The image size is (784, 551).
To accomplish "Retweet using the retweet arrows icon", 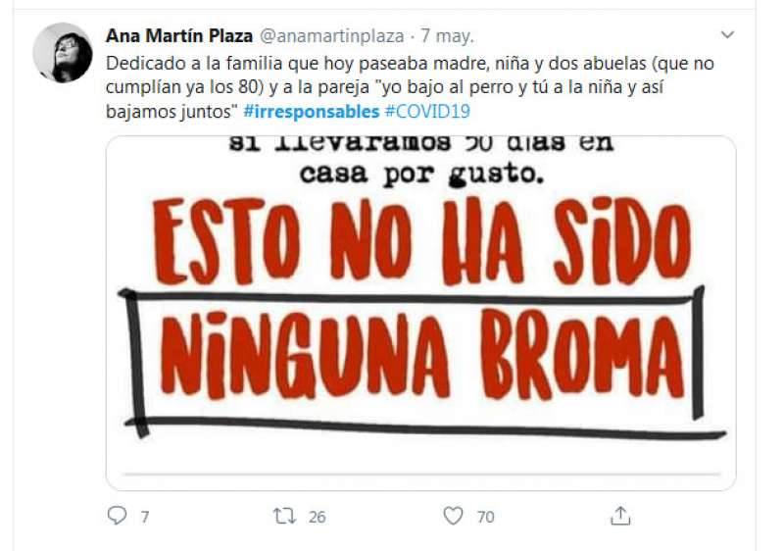I will click(284, 516).
